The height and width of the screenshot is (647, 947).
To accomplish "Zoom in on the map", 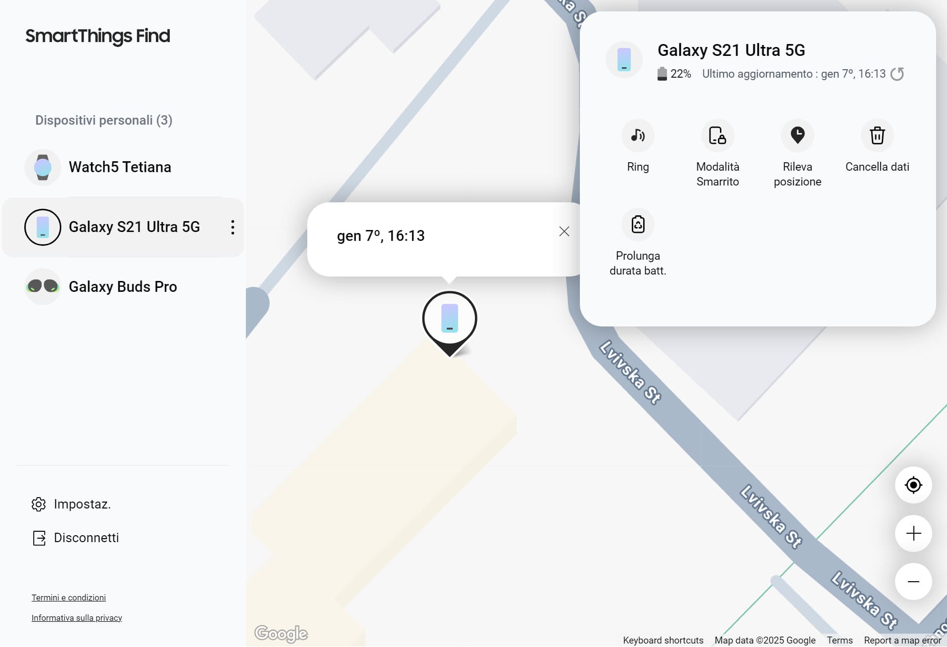I will coord(913,534).
